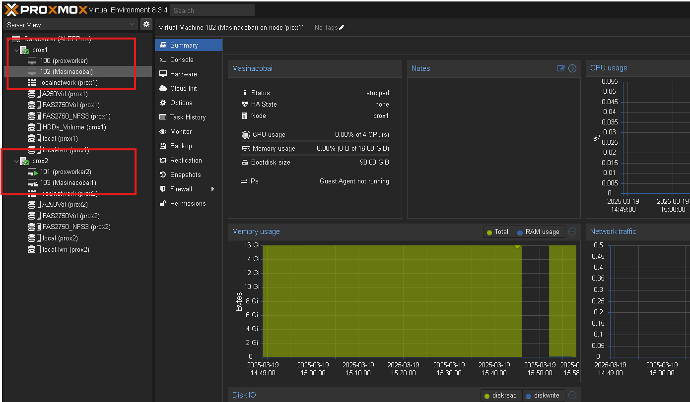Click the HDDs_Volume storage database icon
This screenshot has width=690, height=402.
[x=32, y=127]
